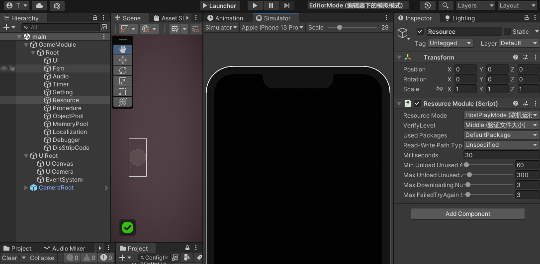
Task: Open the undo history icon
Action: coord(428,5)
